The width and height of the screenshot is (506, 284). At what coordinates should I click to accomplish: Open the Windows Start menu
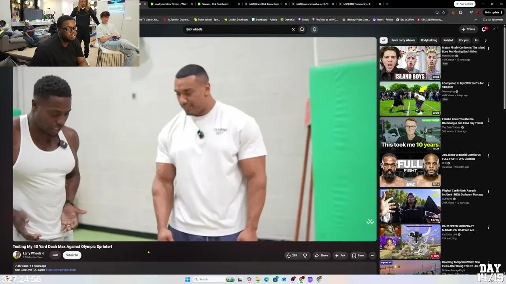pyautogui.click(x=187, y=279)
